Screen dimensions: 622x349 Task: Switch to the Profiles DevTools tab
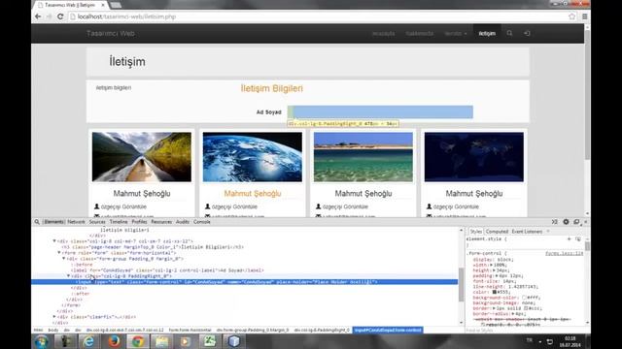[139, 222]
